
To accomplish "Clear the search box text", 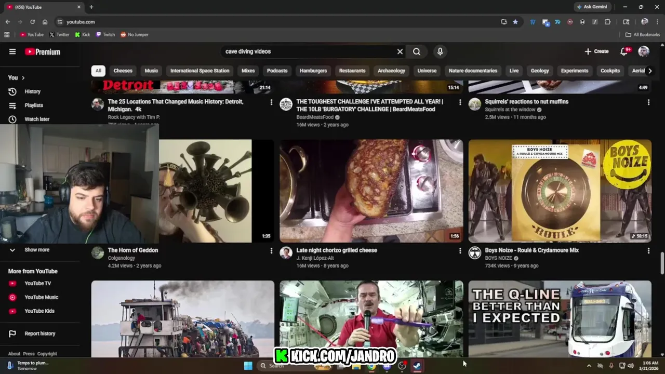I will tap(400, 51).
